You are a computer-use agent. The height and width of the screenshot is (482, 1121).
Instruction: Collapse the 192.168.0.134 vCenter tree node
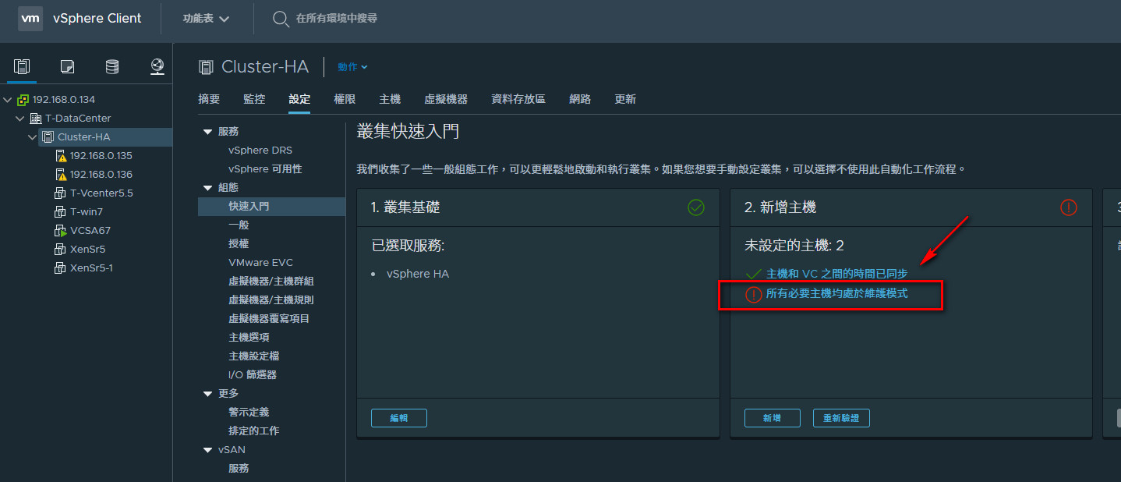(8, 100)
